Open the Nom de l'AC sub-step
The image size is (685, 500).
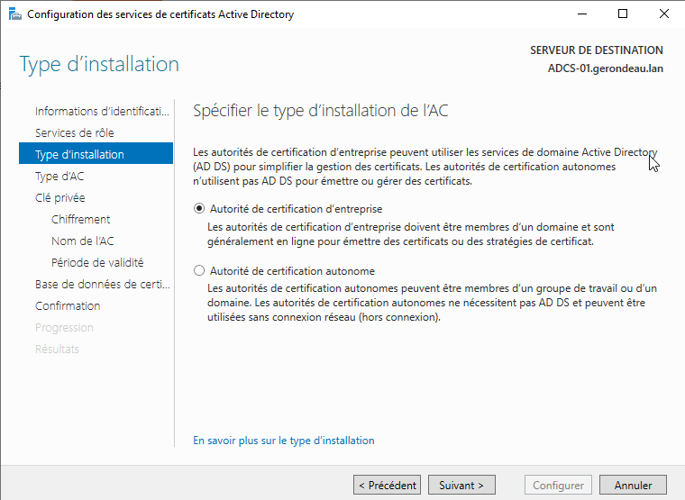point(83,241)
